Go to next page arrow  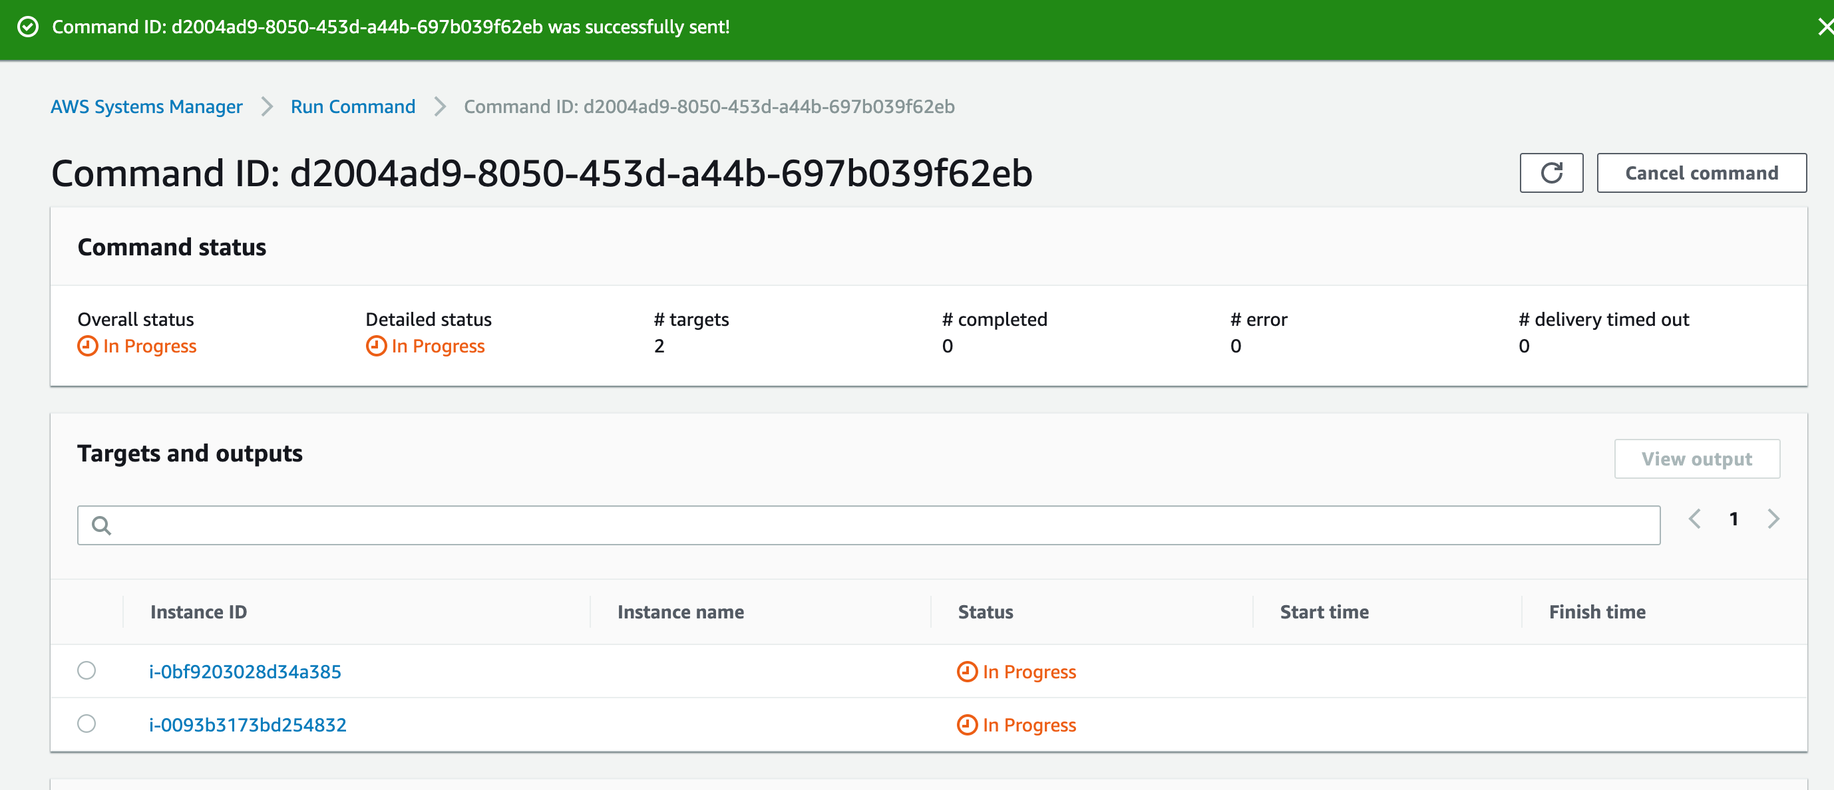click(1773, 519)
